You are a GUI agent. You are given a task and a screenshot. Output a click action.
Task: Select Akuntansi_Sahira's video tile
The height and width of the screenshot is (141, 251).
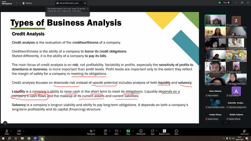coord(236,79)
